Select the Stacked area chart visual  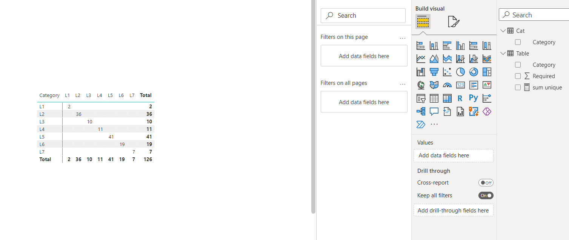(x=447, y=59)
